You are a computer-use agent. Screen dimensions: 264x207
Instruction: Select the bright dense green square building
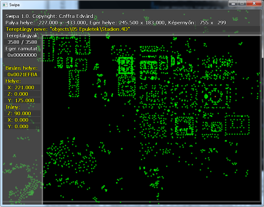[126, 65]
